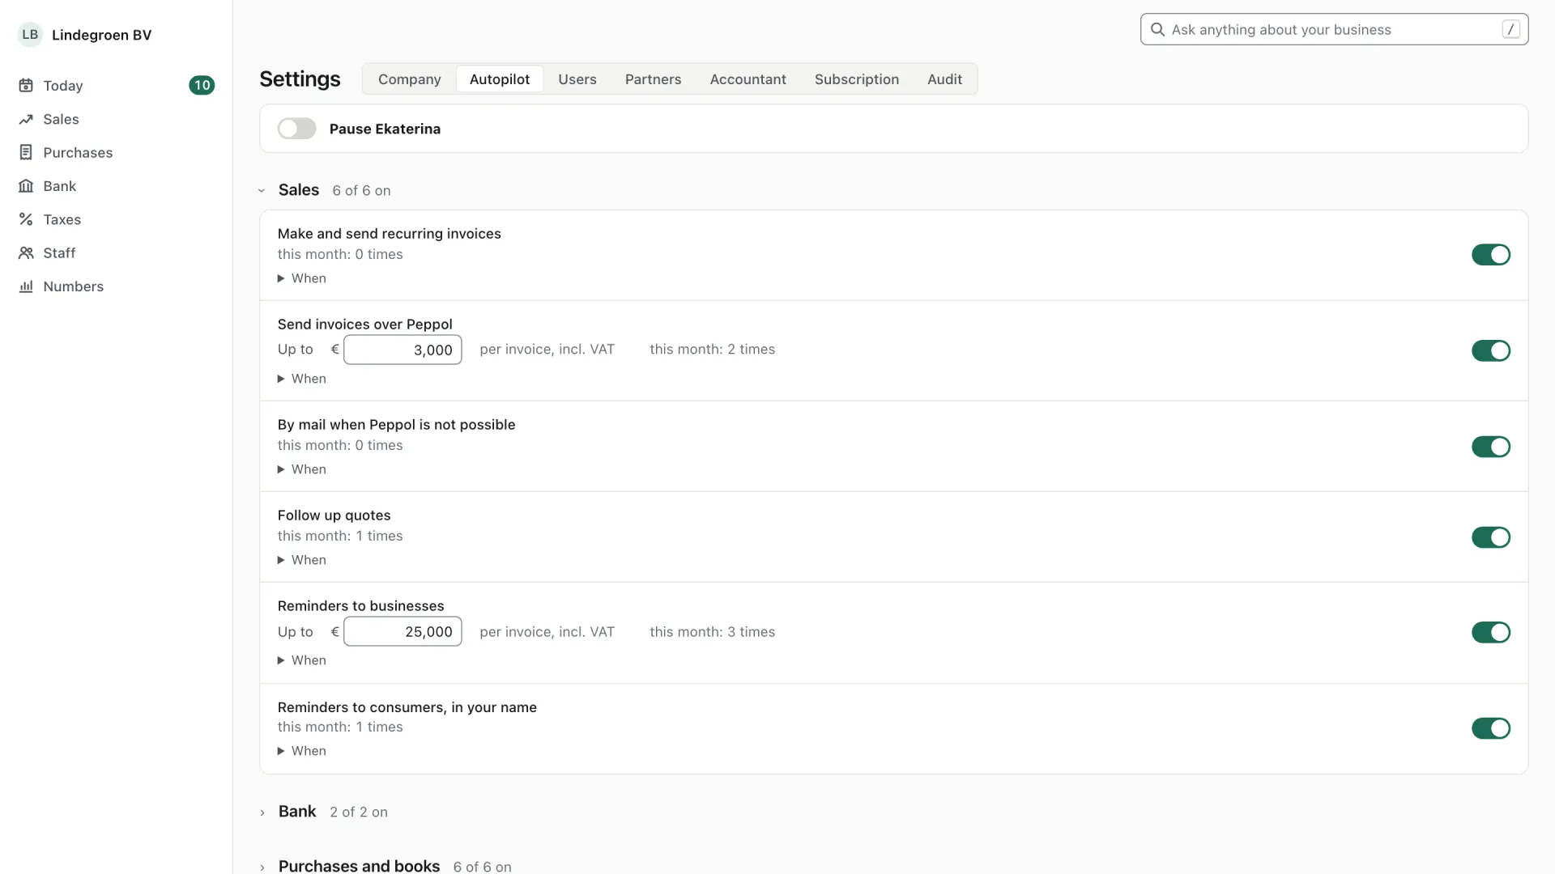This screenshot has height=874, width=1555.
Task: Click the LB company avatar
Action: click(x=30, y=34)
